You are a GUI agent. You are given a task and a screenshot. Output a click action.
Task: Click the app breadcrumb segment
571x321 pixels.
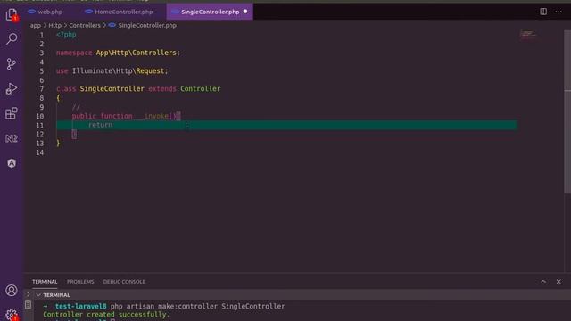point(36,26)
